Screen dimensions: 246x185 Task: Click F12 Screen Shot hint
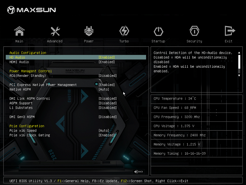tap(137, 181)
